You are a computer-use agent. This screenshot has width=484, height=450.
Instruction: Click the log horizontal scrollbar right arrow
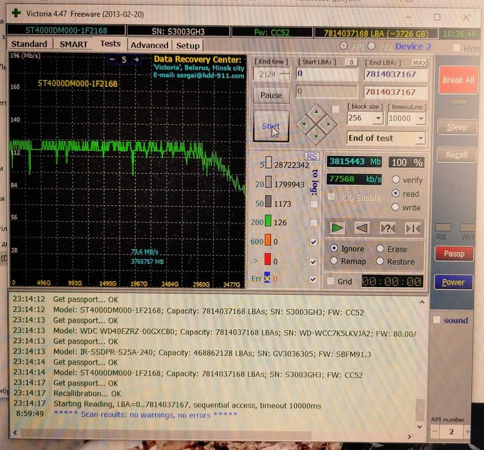point(409,436)
